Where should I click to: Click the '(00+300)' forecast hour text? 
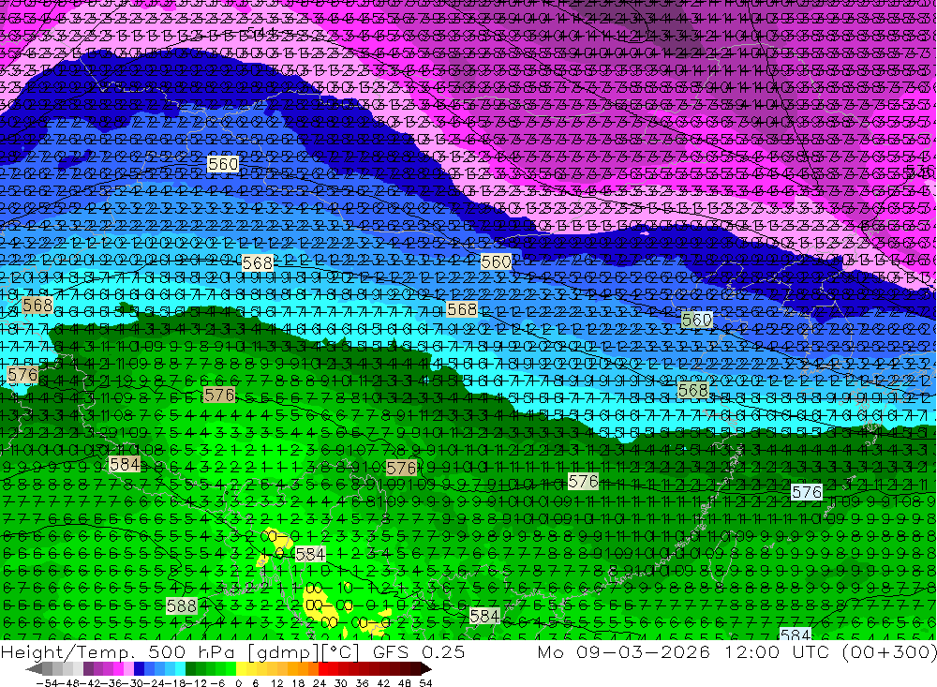click(x=888, y=652)
